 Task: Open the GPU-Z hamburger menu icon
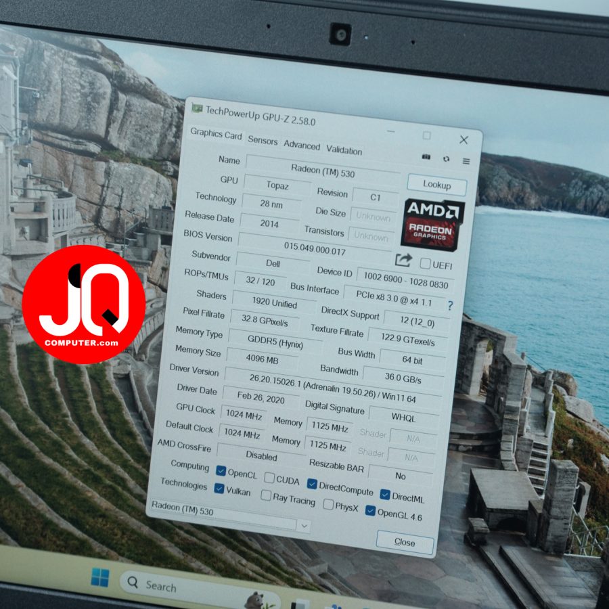click(466, 161)
